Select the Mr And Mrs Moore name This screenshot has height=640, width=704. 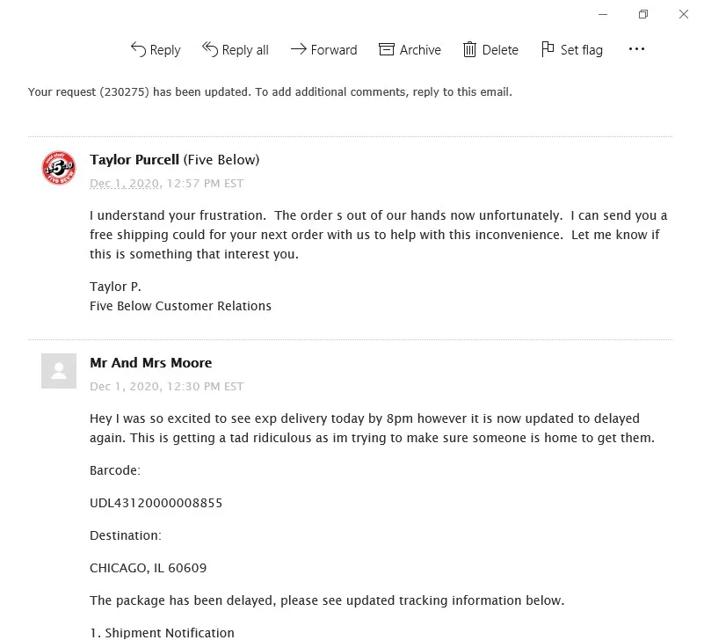tap(150, 362)
